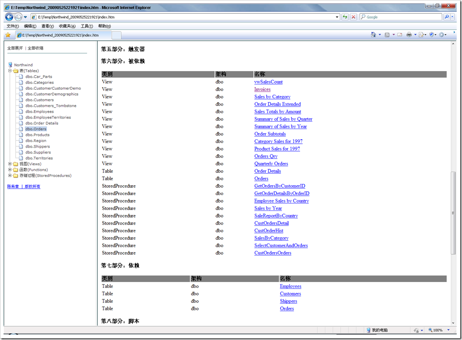462x340 pixels.
Task: Open the 收藏夹(A) menu
Action: click(67, 26)
